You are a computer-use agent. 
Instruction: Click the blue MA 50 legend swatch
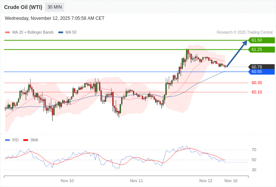(61, 33)
